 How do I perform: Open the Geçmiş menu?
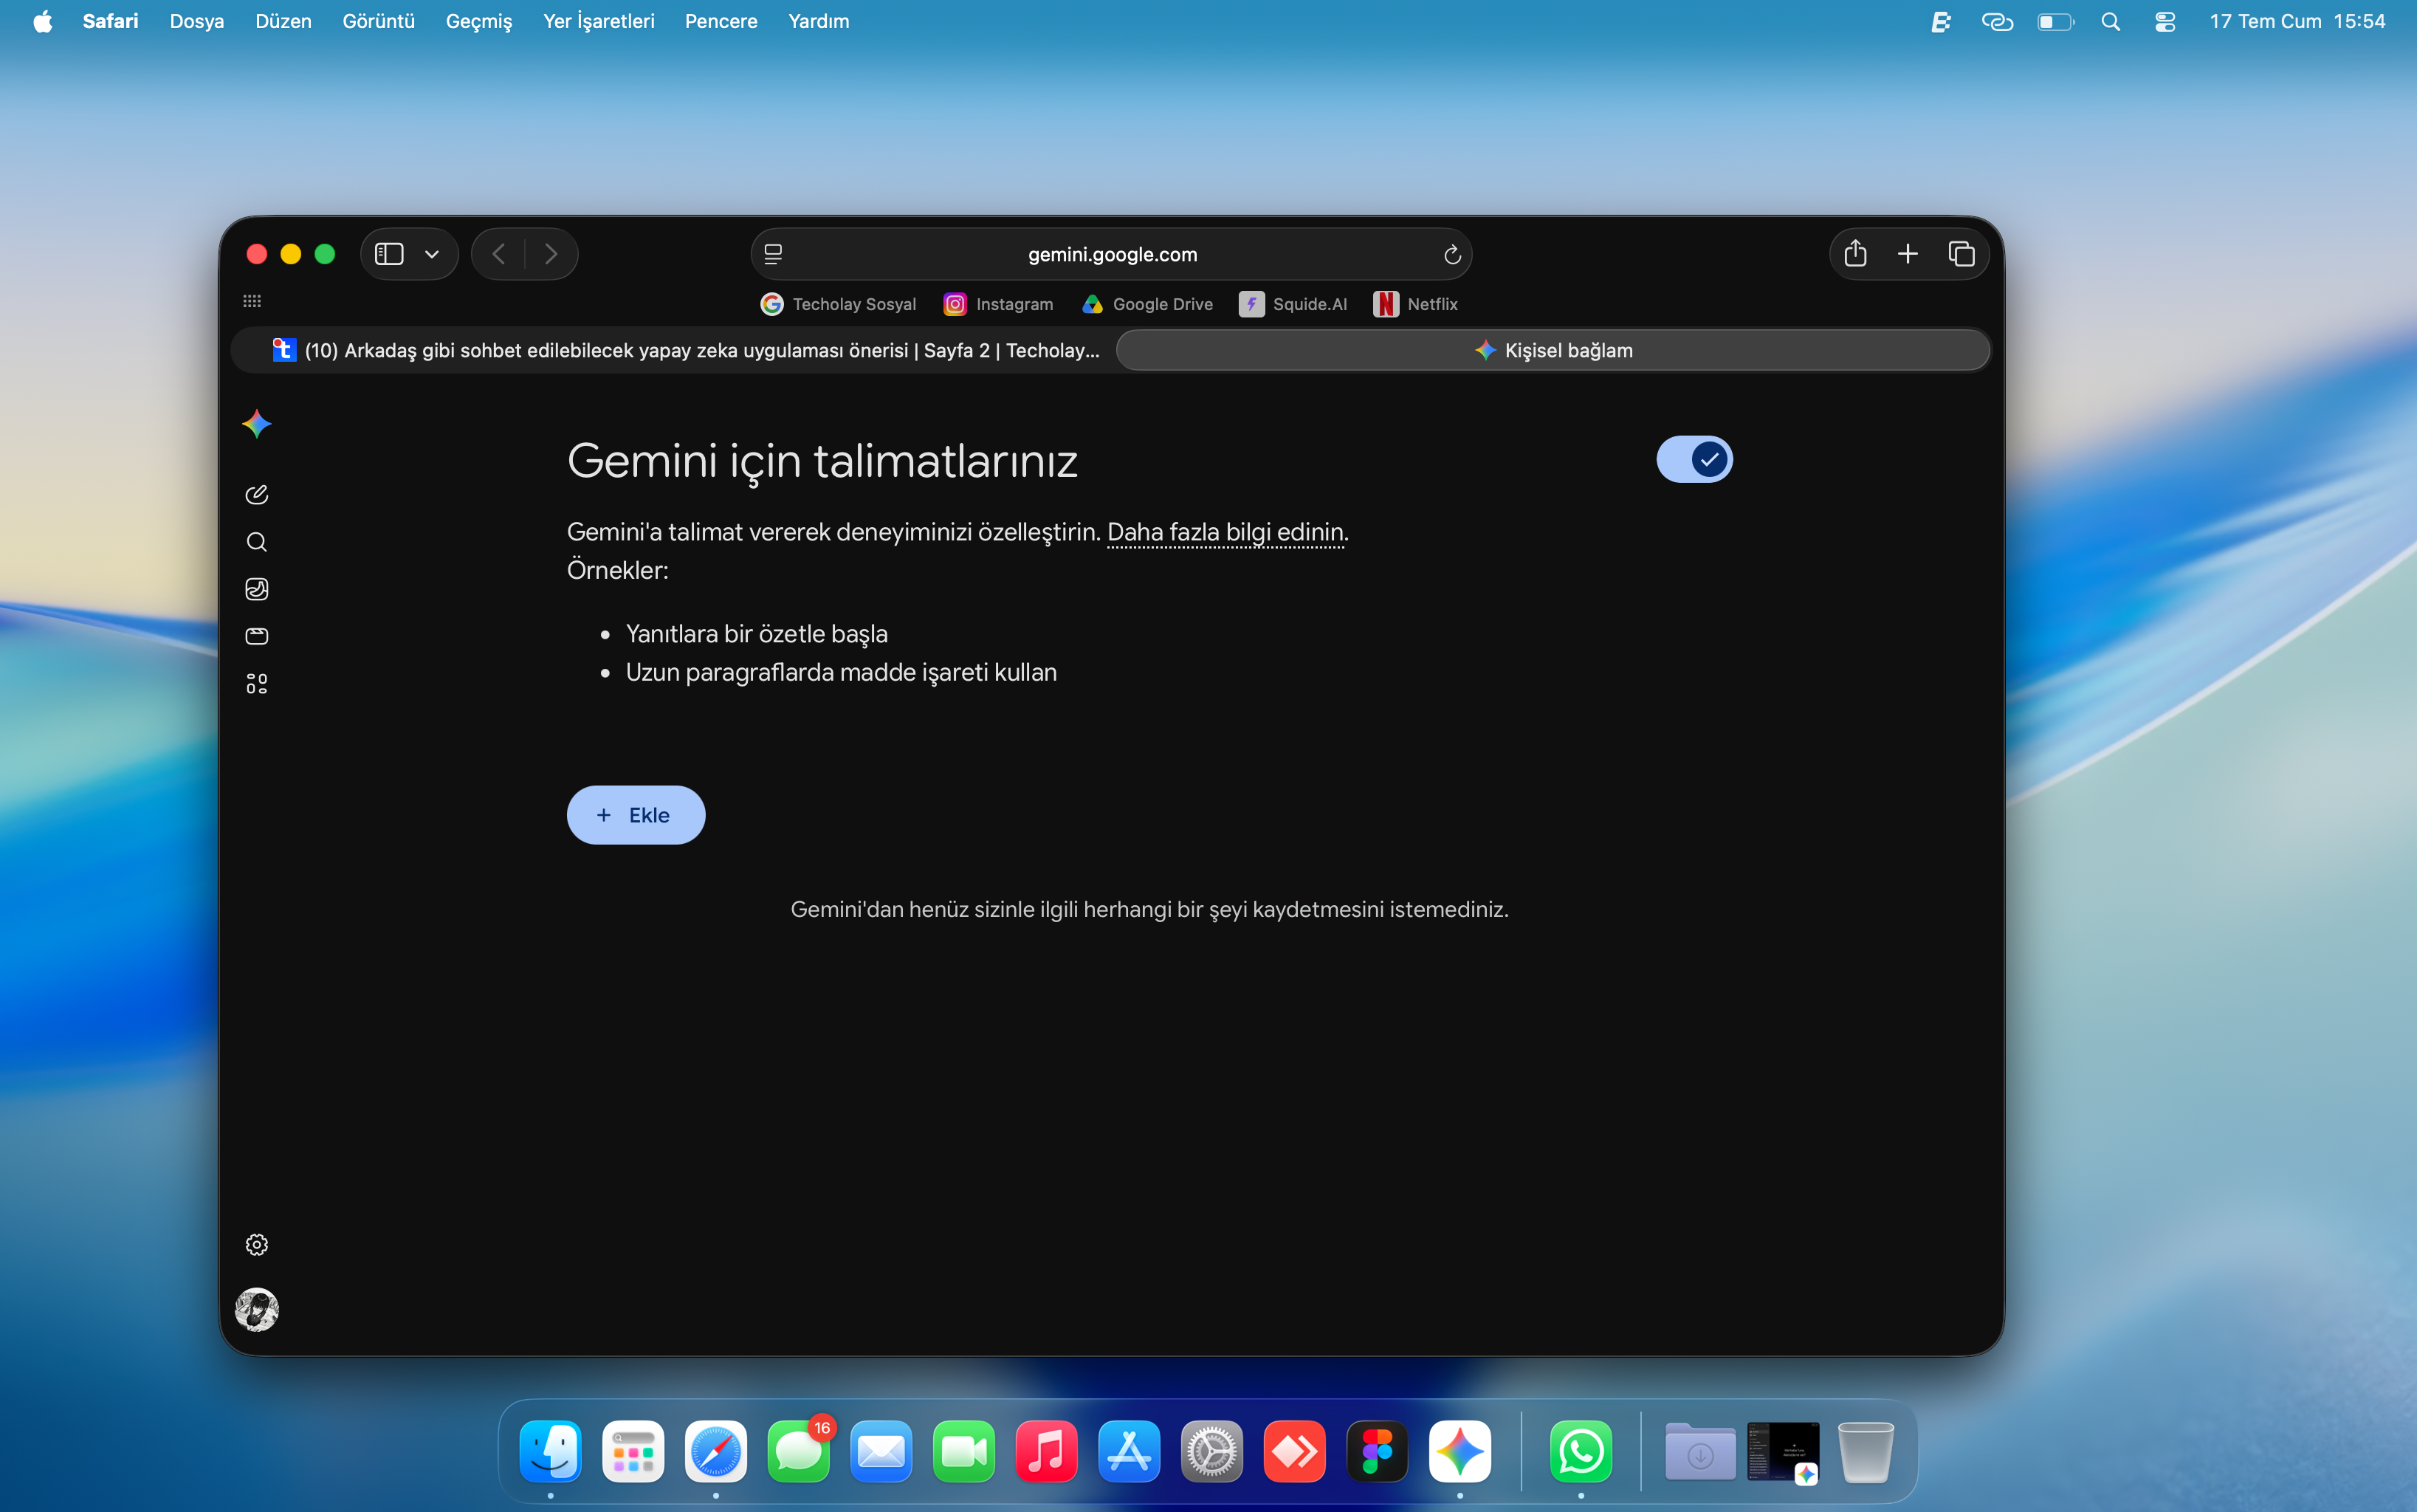pos(479,21)
